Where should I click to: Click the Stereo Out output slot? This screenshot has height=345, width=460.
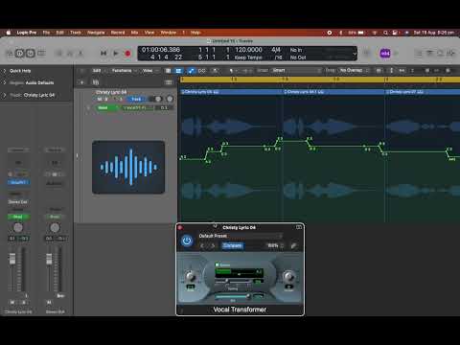(18, 202)
